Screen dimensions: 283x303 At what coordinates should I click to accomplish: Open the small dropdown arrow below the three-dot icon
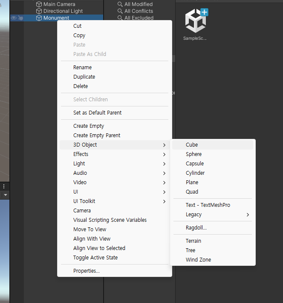point(6,195)
